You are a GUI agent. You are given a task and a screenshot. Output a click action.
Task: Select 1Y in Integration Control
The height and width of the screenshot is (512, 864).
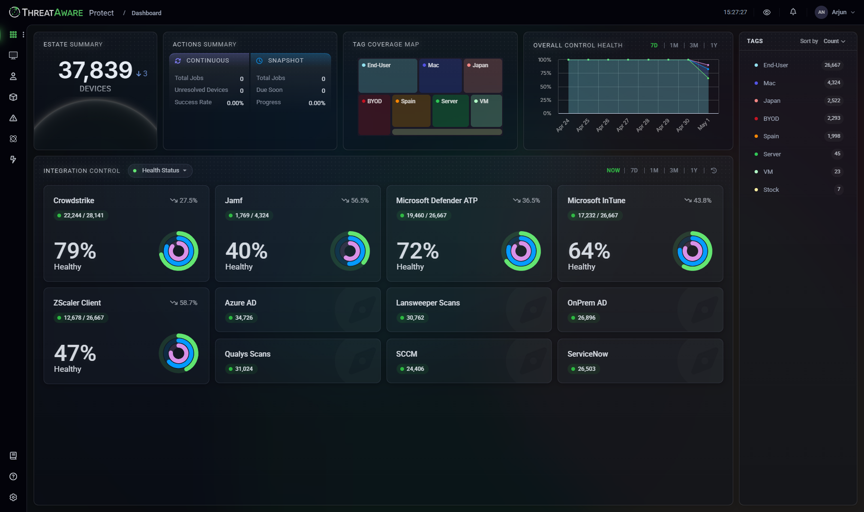[x=694, y=171]
